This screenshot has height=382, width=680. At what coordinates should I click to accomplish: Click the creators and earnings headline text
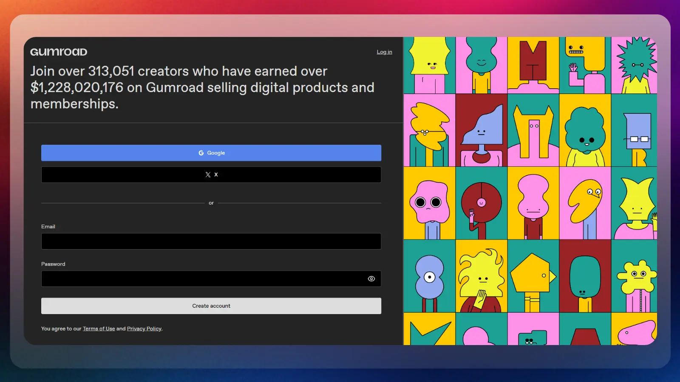(202, 87)
